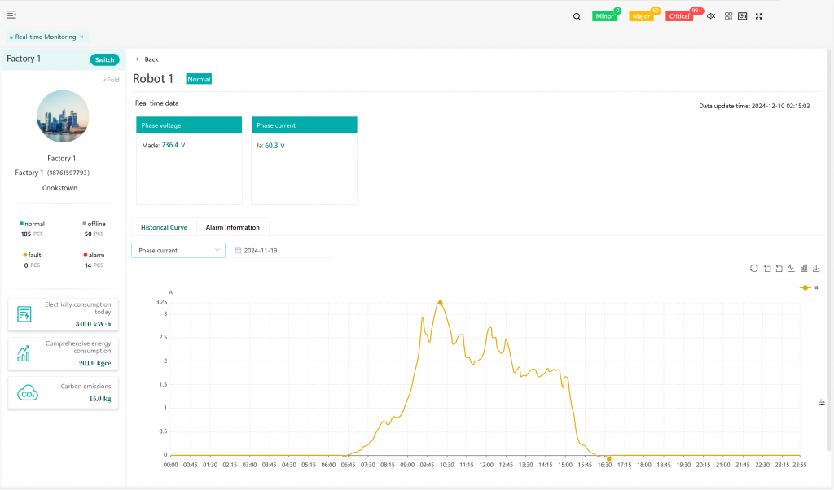Viewport: 834px width, 490px height.
Task: Toggle the Ia series legend
Action: pos(810,287)
